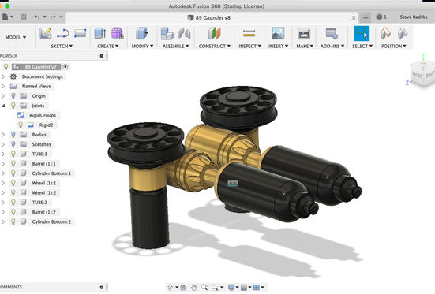Collapse the Joints folder

coord(3,106)
